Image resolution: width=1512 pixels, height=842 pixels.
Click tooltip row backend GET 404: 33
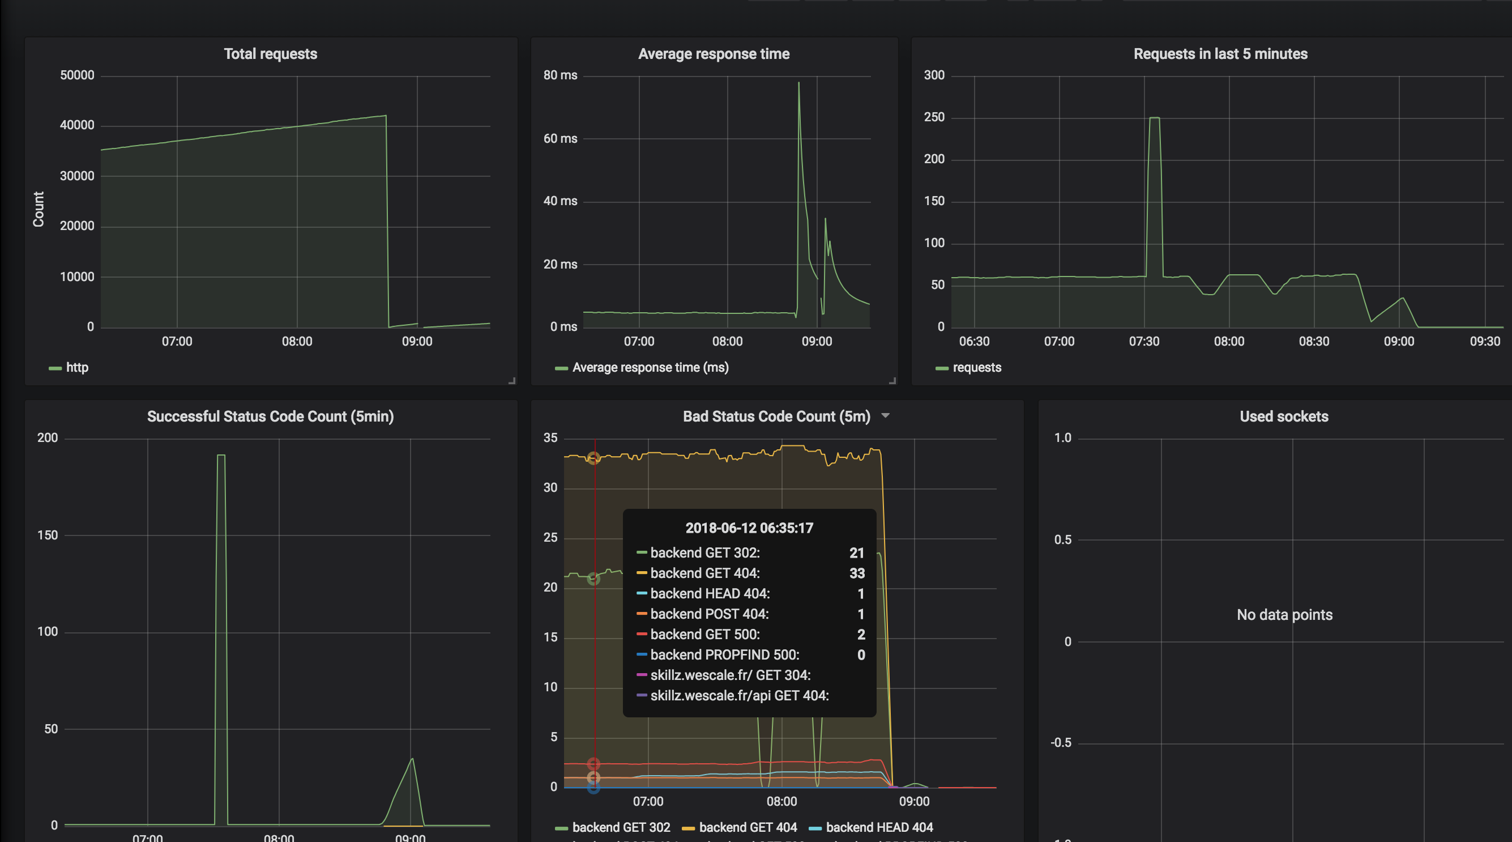pos(750,573)
